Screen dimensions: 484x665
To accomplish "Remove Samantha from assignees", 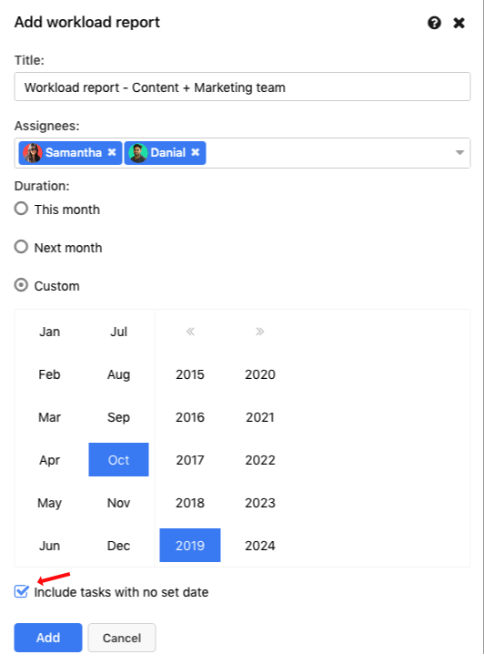I will pos(112,152).
